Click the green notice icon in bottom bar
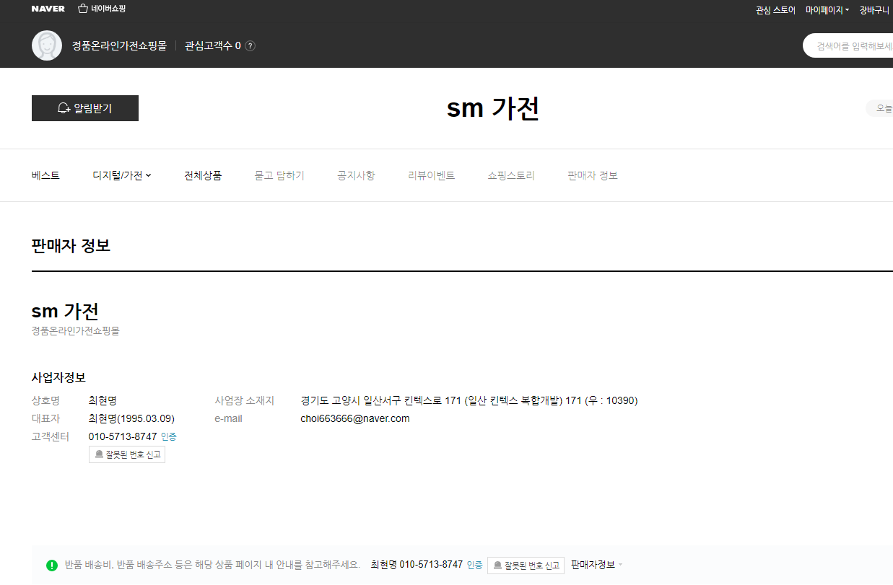The width and height of the screenshot is (893, 585). click(51, 565)
